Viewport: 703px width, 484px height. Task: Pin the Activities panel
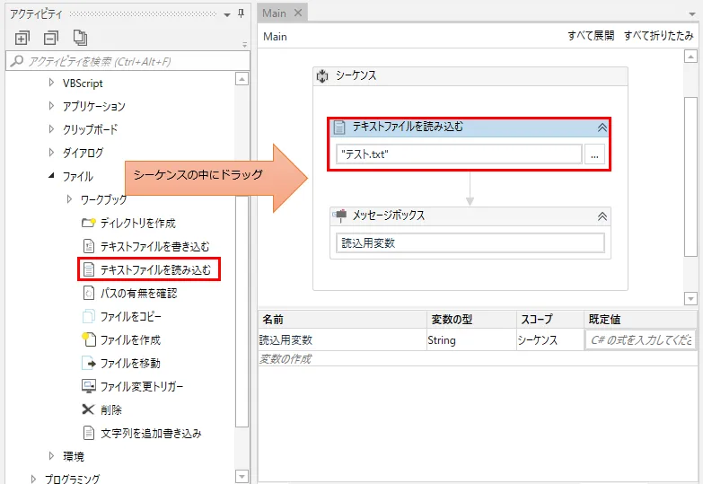click(x=242, y=13)
